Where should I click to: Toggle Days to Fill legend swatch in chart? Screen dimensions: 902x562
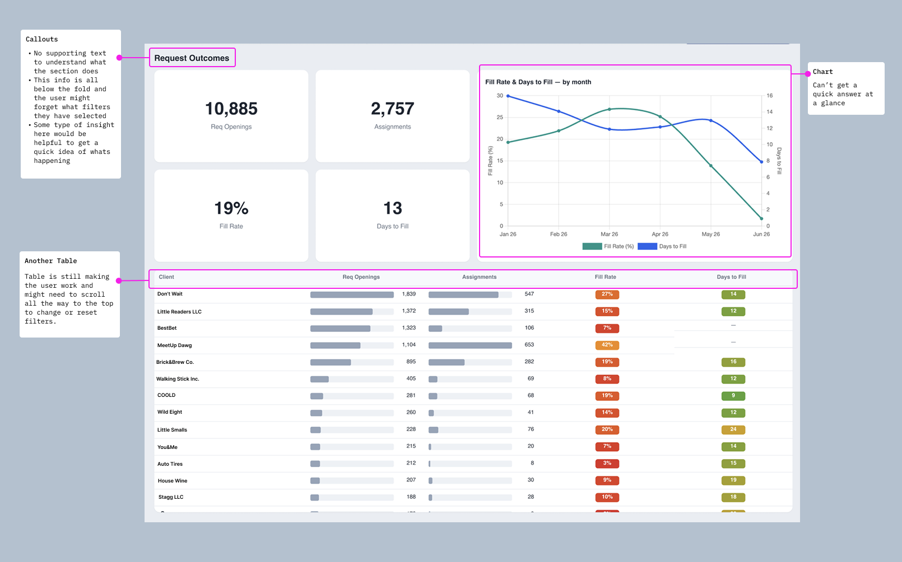pyautogui.click(x=647, y=246)
